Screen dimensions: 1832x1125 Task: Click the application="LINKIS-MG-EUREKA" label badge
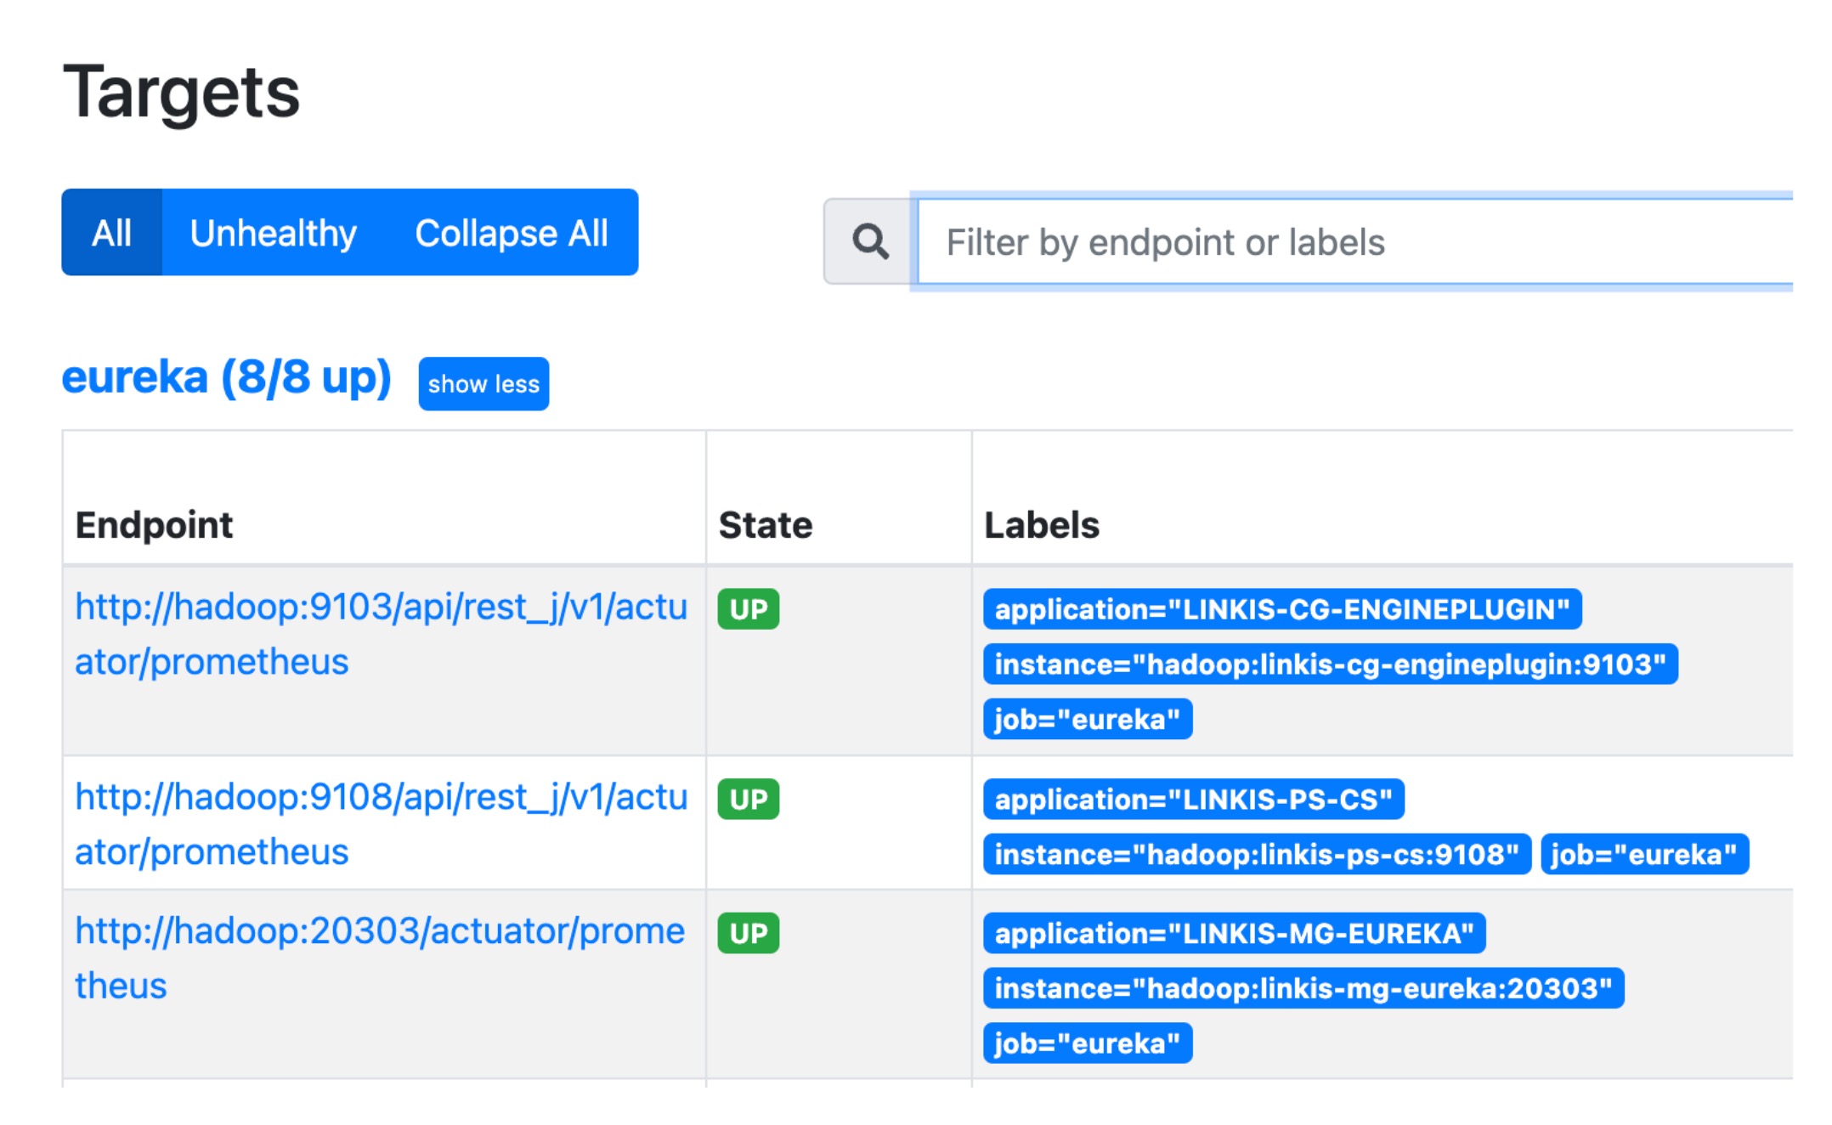point(1234,934)
